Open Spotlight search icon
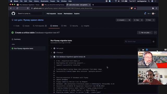 click(x=149, y=1)
